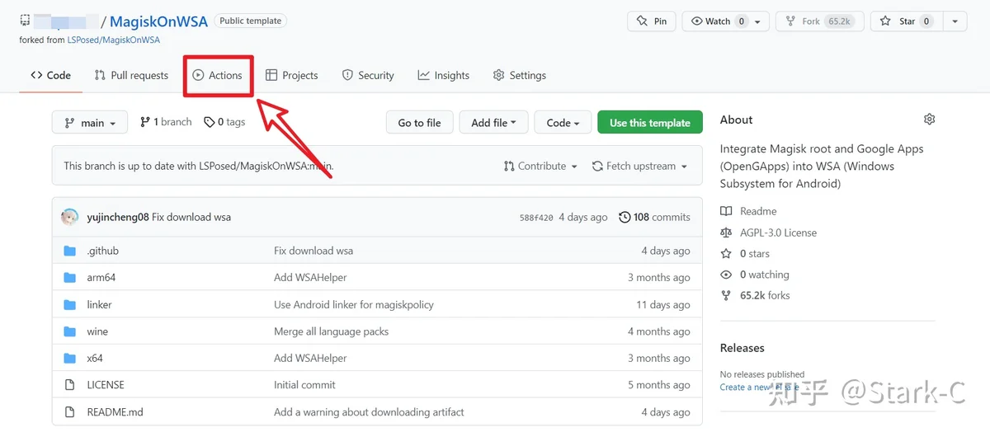Open the Insights tab
Screen dimensions: 990x432
(x=444, y=75)
